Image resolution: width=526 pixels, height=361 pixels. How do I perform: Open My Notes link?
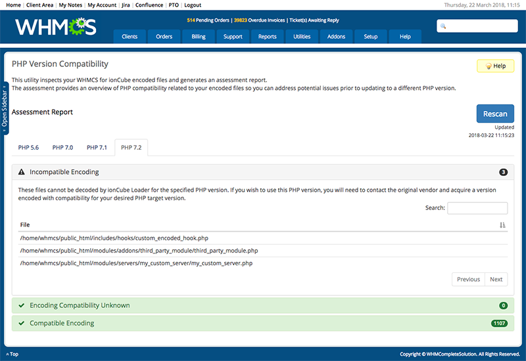pyautogui.click(x=70, y=5)
